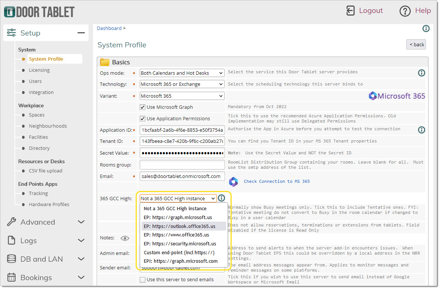Click the Help question mark icon

click(405, 11)
